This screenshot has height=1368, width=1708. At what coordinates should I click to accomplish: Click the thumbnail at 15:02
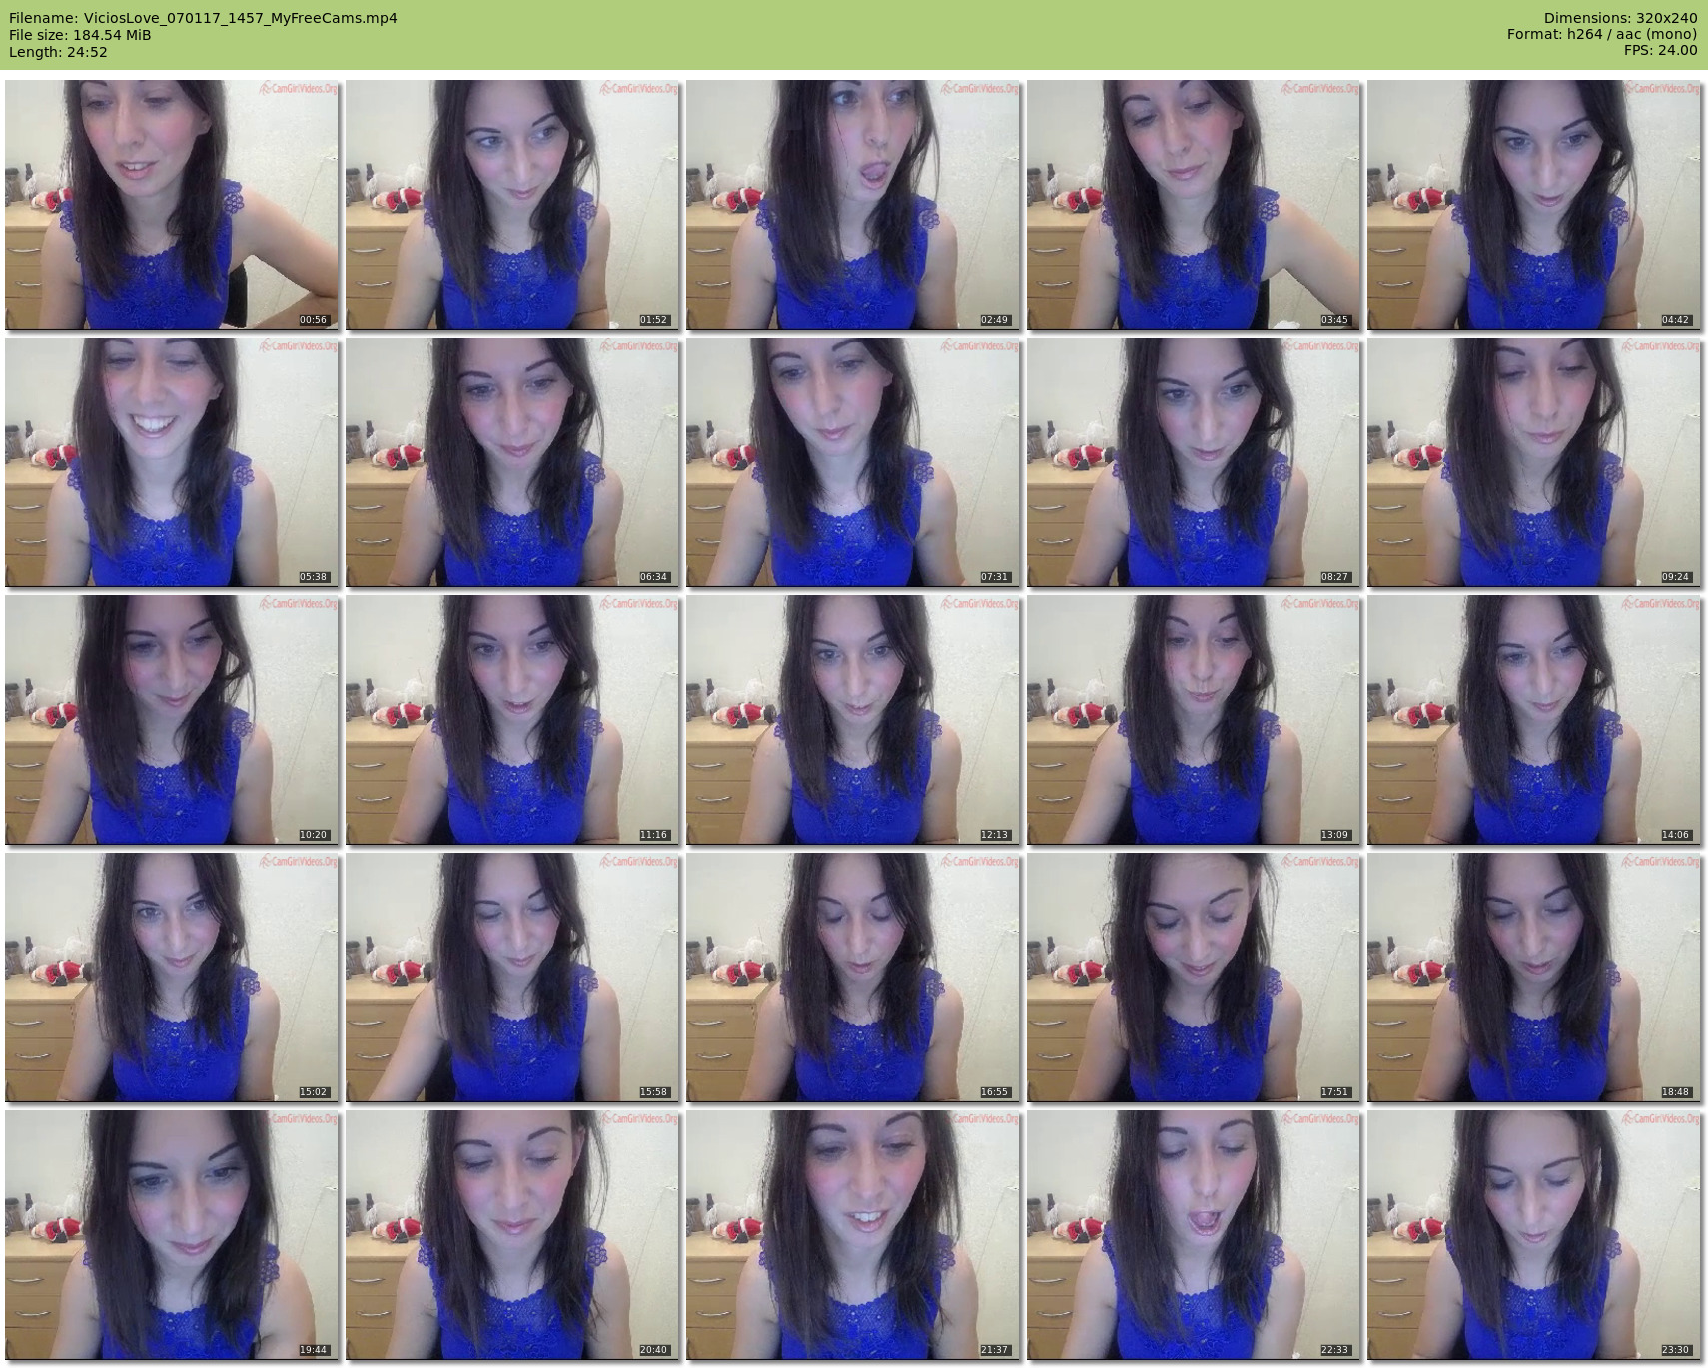coord(172,977)
